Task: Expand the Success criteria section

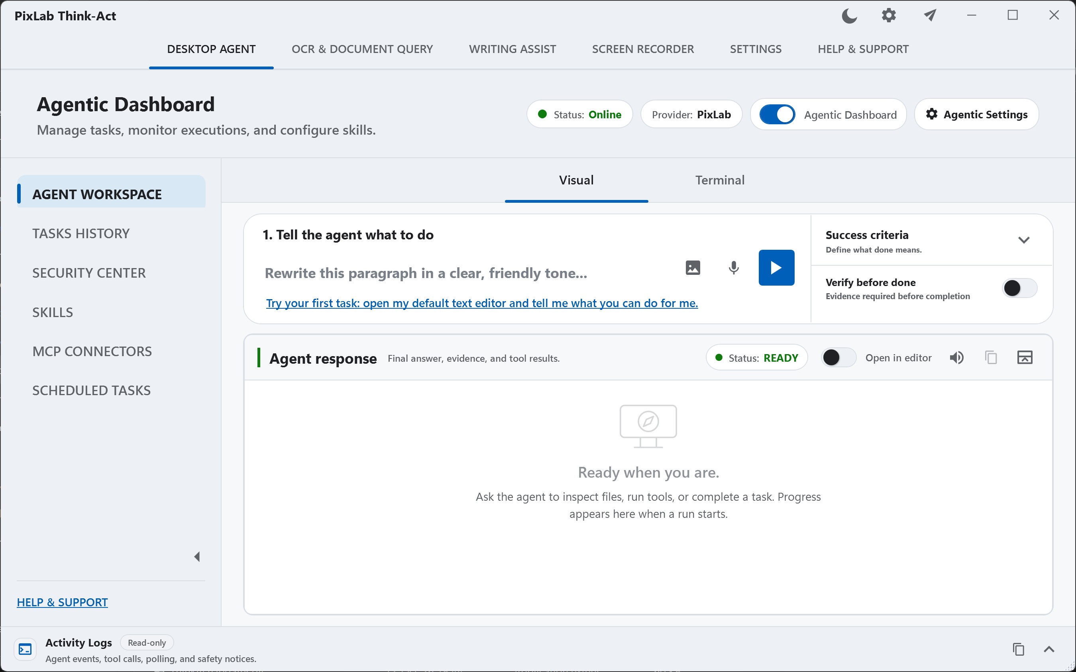Action: pyautogui.click(x=1023, y=241)
